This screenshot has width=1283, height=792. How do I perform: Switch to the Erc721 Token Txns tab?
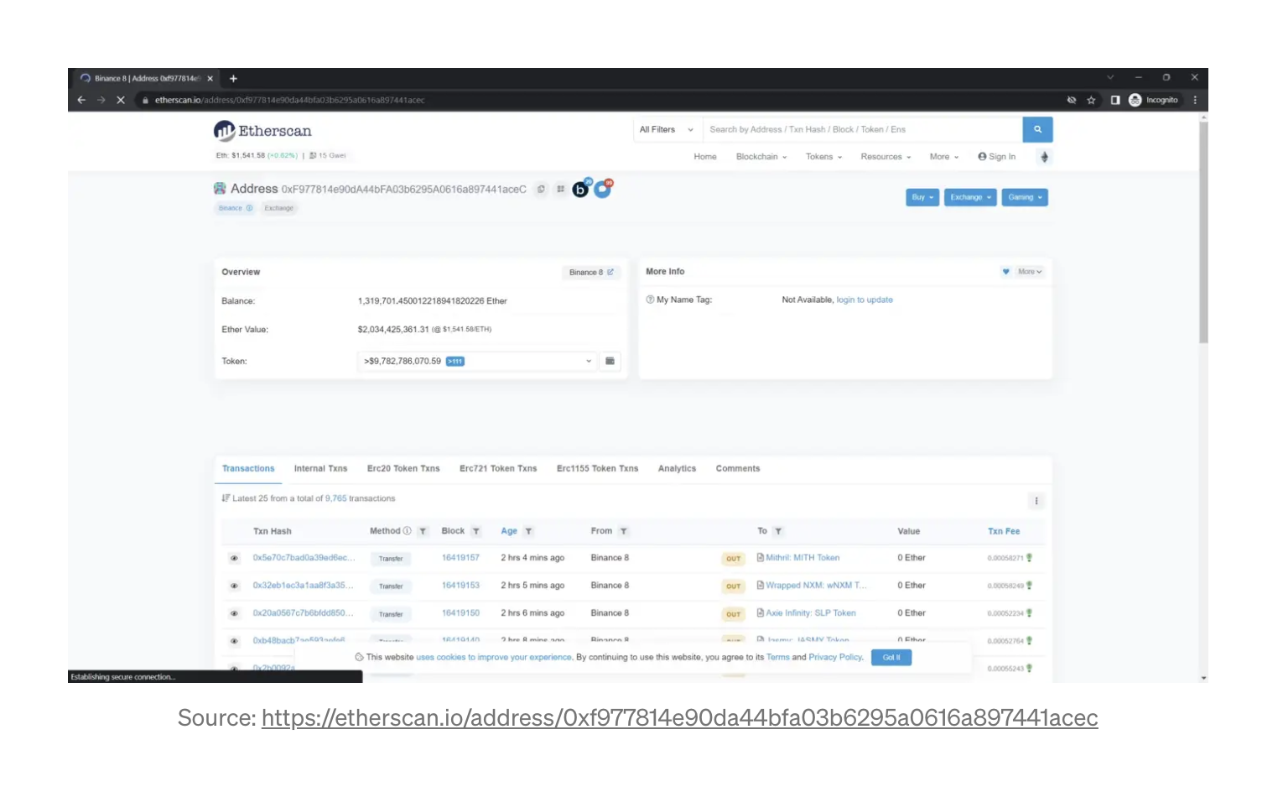pyautogui.click(x=498, y=469)
